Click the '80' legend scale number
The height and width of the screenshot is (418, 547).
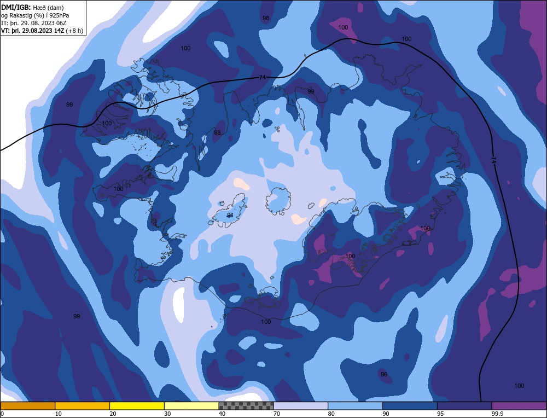pos(331,414)
